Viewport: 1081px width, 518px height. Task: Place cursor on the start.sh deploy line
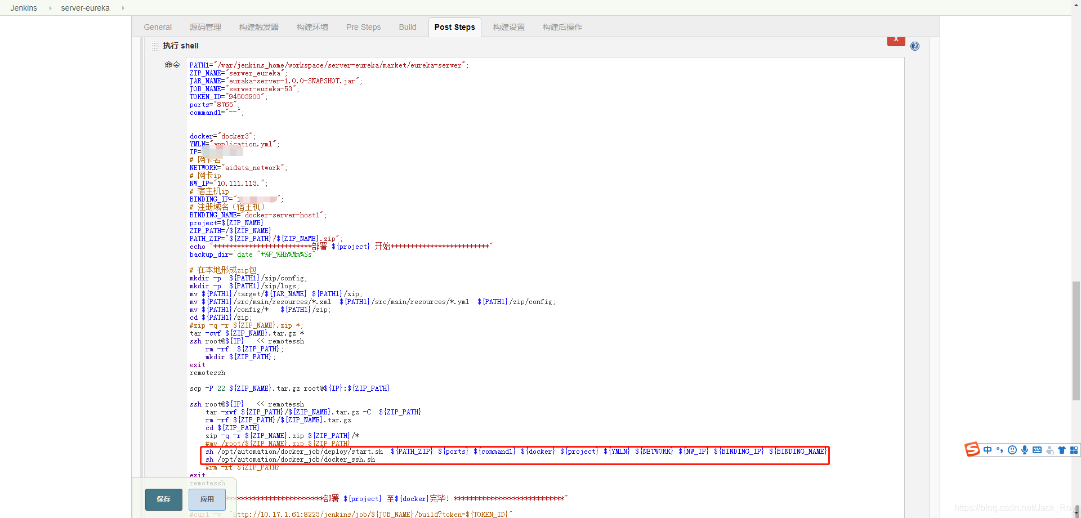[x=516, y=452]
